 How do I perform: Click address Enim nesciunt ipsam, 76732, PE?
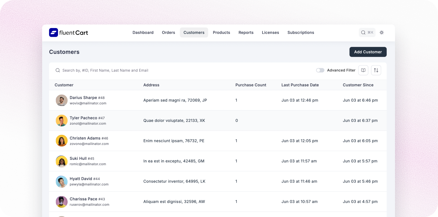coord(174,141)
